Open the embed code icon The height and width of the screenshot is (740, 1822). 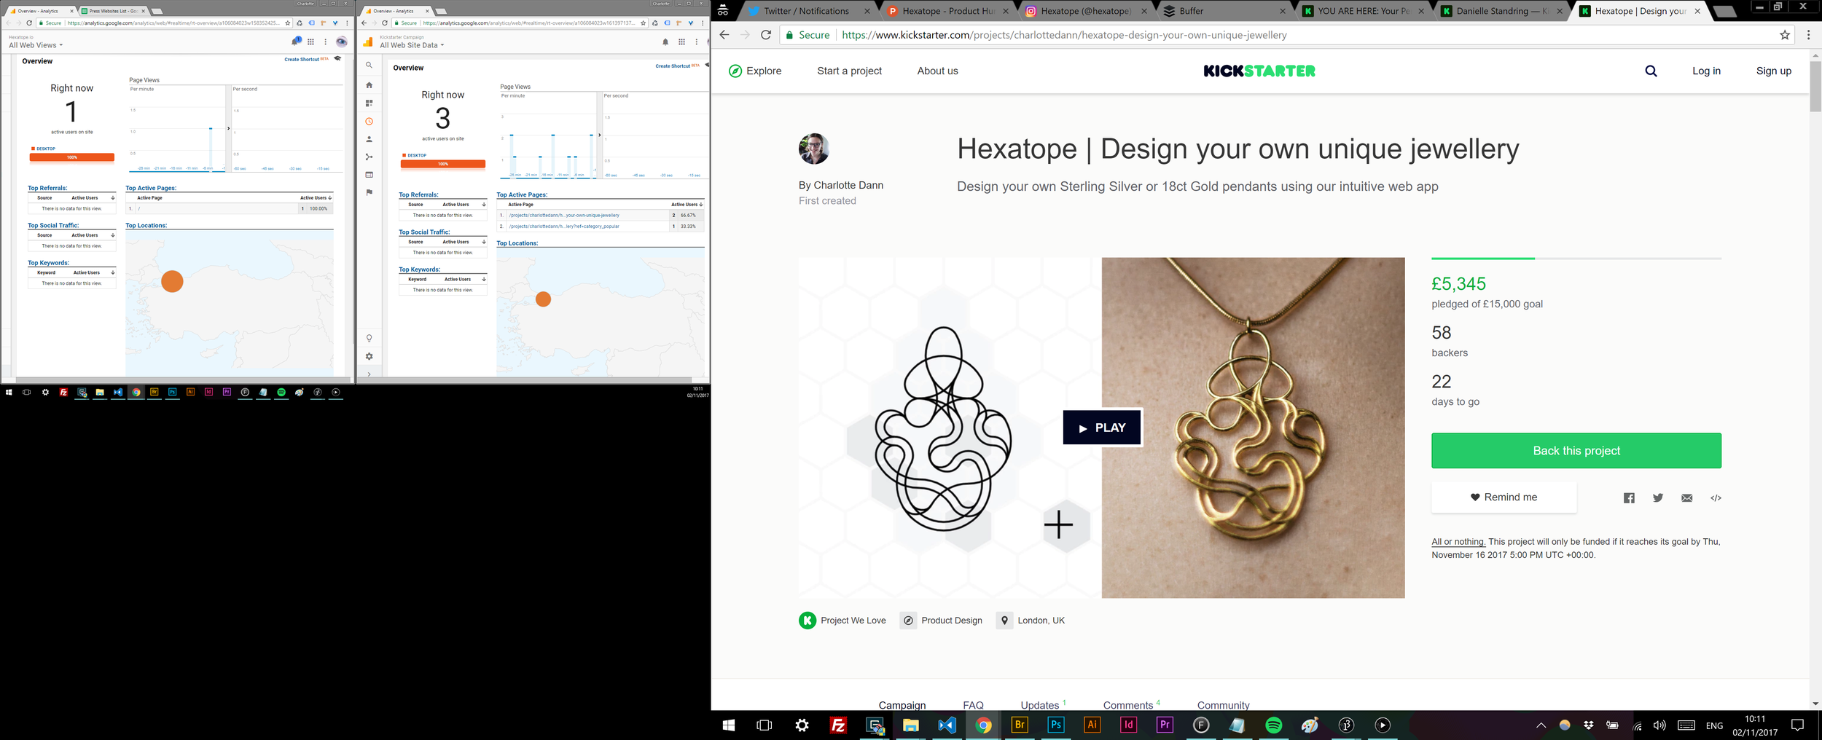click(x=1716, y=498)
